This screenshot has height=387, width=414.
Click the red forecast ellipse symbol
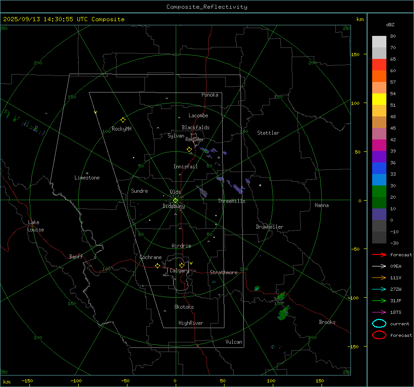click(379, 335)
